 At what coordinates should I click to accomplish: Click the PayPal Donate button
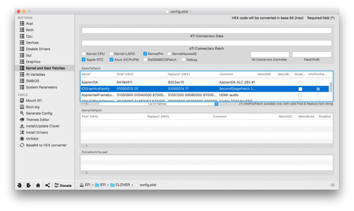(63, 185)
